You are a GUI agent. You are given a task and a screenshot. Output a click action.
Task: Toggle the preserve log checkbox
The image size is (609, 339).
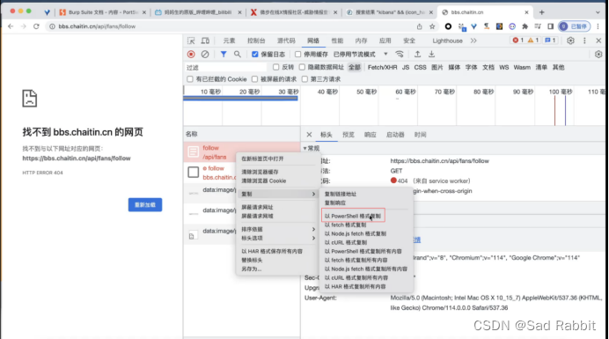click(x=255, y=55)
